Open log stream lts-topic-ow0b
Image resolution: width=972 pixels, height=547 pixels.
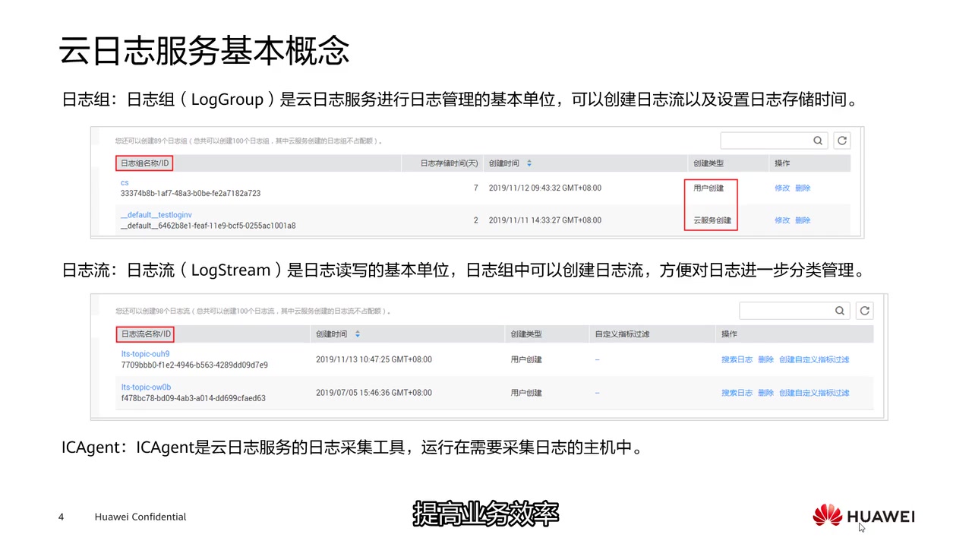[146, 387]
